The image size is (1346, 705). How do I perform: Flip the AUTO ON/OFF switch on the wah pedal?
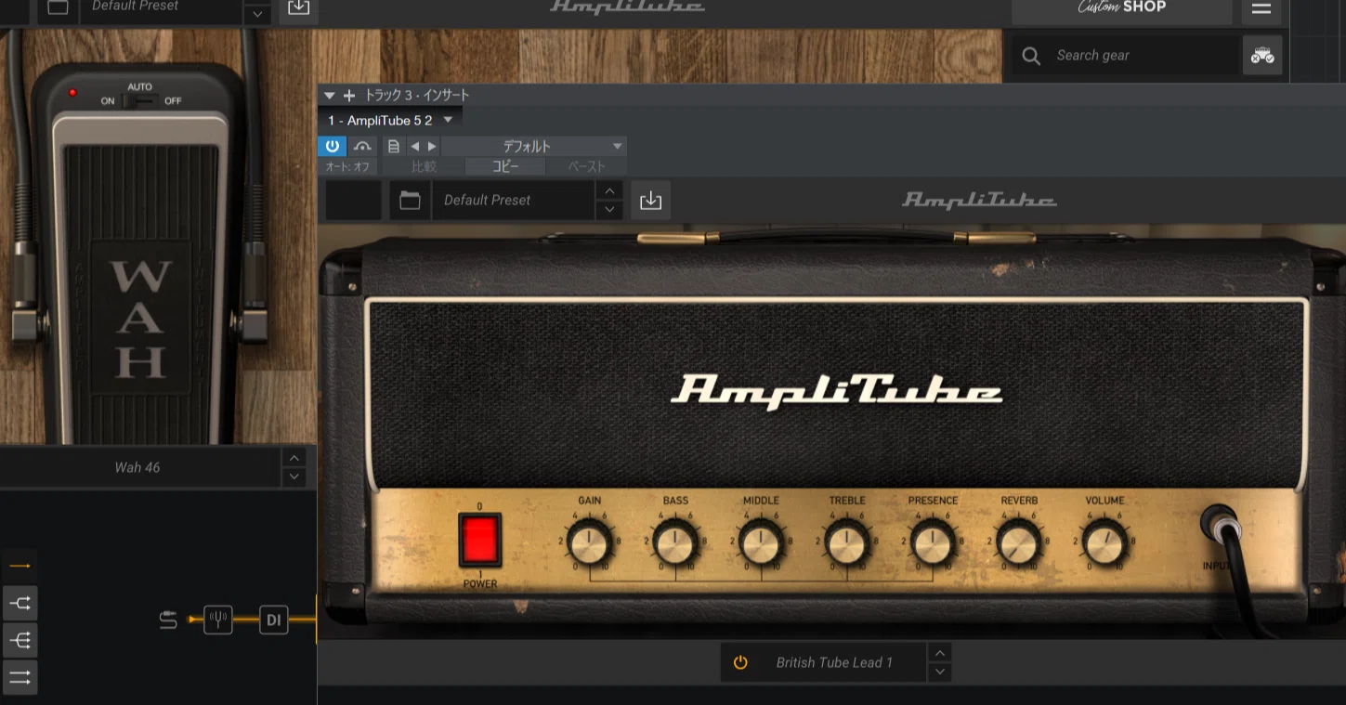[140, 100]
